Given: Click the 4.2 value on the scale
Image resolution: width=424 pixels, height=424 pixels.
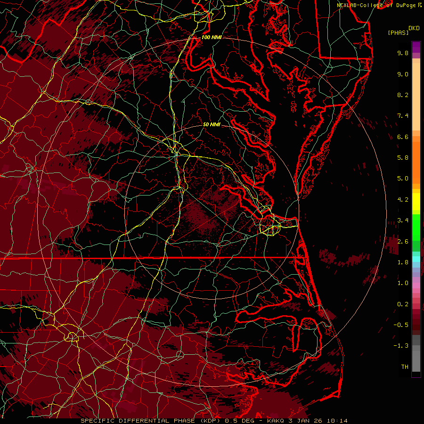Looking at the screenshot, I should pyautogui.click(x=403, y=200).
